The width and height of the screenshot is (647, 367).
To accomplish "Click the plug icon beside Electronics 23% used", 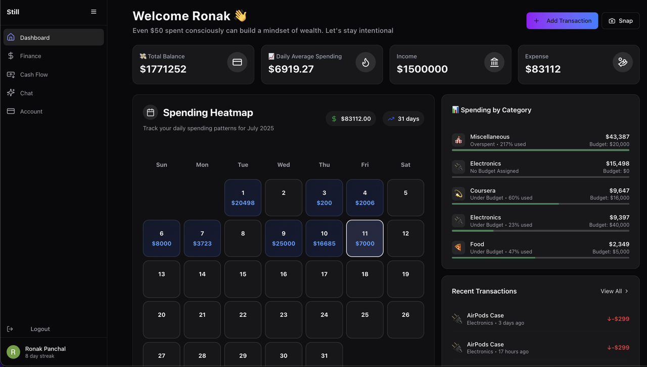I will pos(458,221).
